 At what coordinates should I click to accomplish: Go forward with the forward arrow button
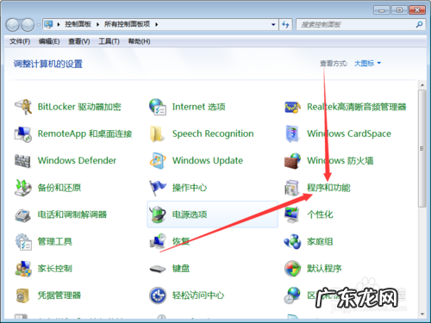(28, 25)
